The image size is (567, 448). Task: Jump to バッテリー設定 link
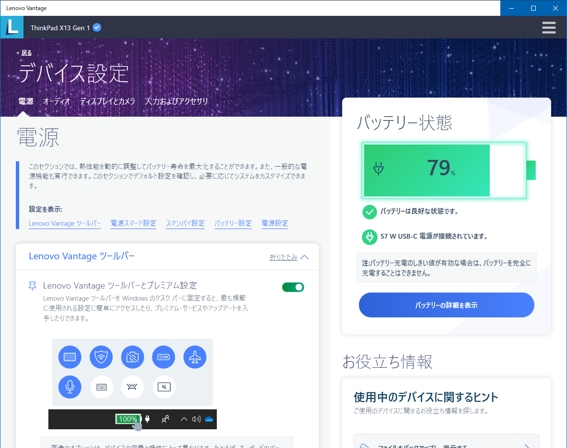(233, 223)
